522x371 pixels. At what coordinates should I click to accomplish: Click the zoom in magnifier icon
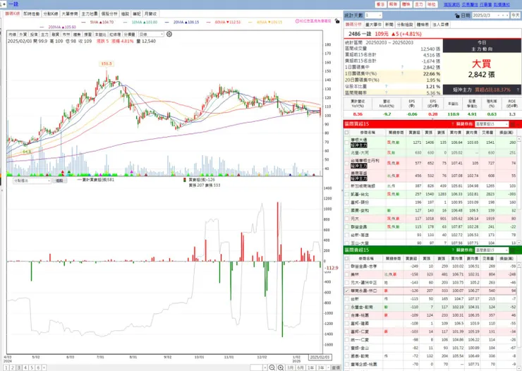(x=281, y=367)
